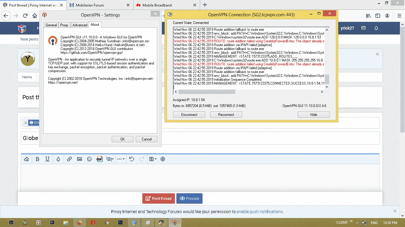Insert a link with the chain icon
This screenshot has height=227, width=405.
(x=69, y=159)
